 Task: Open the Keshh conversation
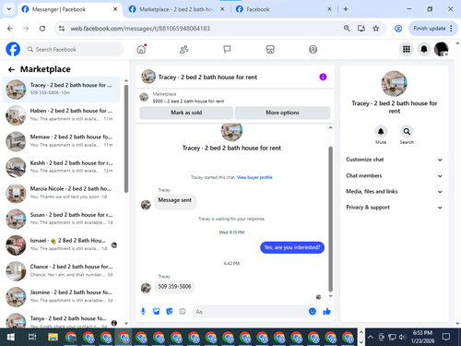[62, 167]
